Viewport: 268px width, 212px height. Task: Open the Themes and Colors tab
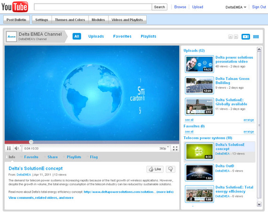[70, 20]
